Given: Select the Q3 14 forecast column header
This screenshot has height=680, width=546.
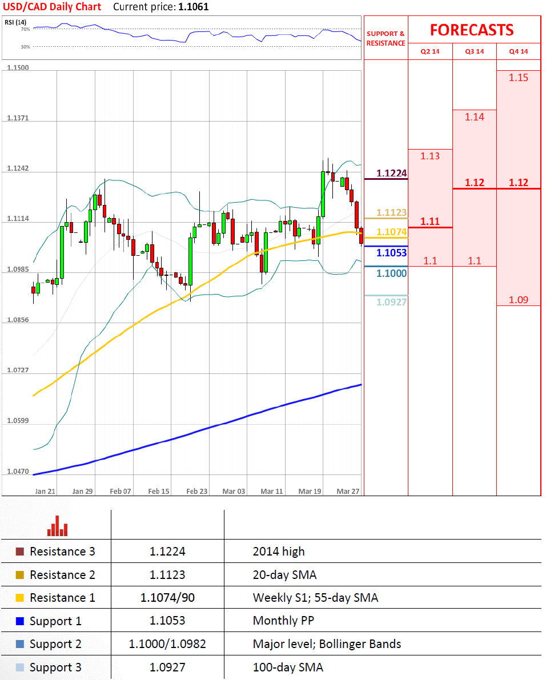Looking at the screenshot, I should [x=475, y=51].
